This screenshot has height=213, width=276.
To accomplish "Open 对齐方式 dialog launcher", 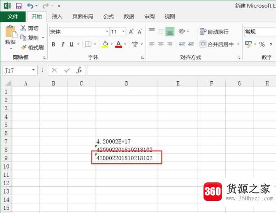I will [x=239, y=58].
